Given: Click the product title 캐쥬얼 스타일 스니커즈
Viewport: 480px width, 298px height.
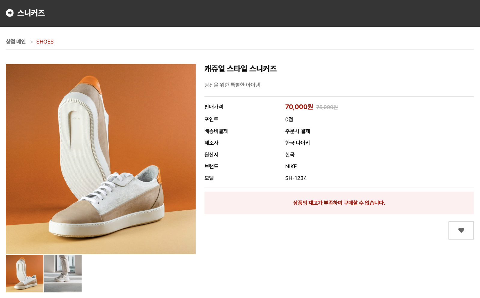Looking at the screenshot, I should tap(241, 69).
